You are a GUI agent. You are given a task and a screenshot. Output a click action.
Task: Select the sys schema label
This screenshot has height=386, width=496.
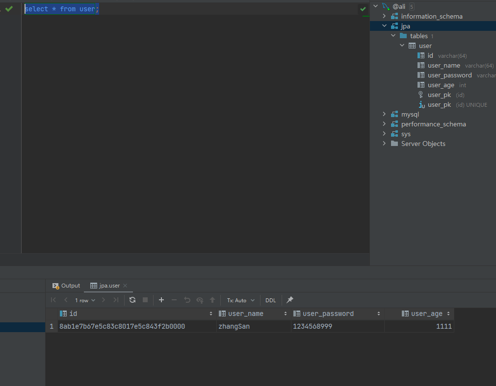406,134
